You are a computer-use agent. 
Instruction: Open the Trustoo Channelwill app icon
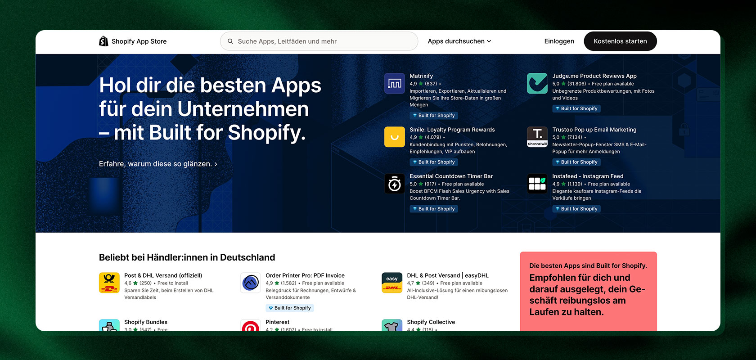click(x=537, y=137)
